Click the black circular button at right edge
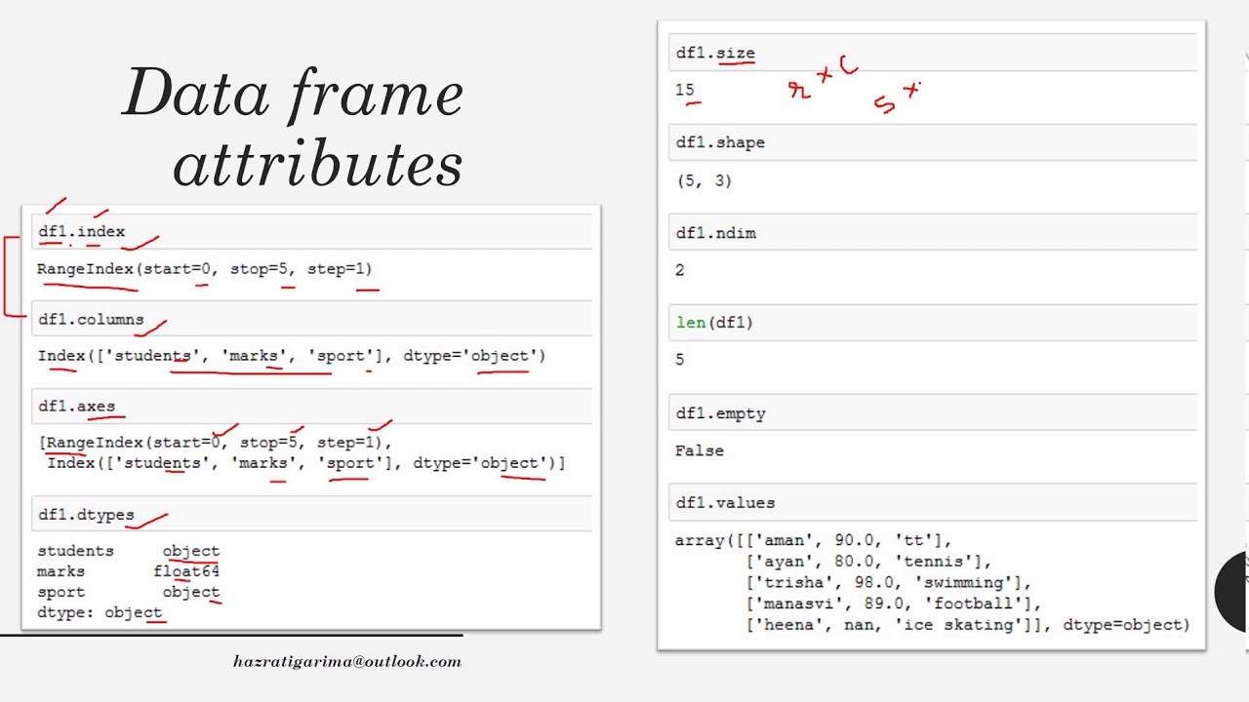Viewport: 1249px width, 702px height. click(x=1233, y=591)
